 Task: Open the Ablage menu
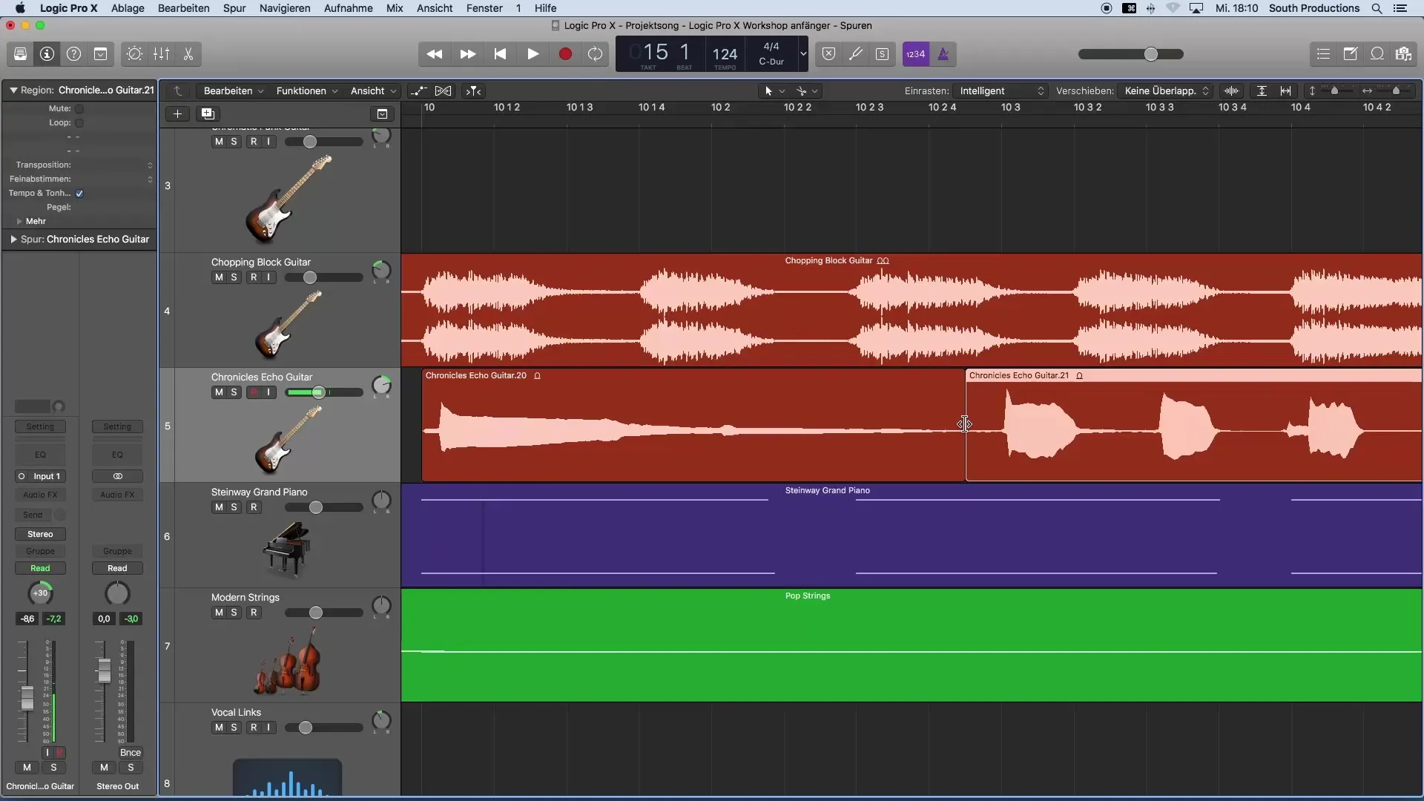pos(128,8)
